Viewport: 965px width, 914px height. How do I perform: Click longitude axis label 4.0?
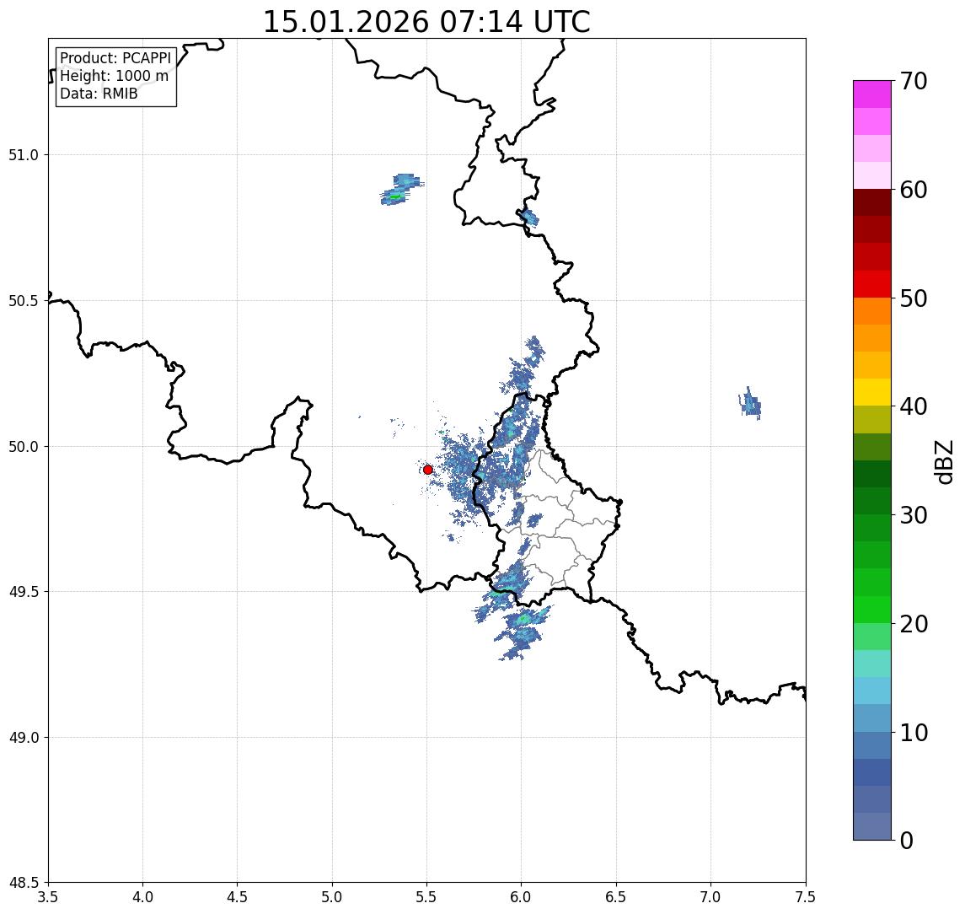point(142,897)
